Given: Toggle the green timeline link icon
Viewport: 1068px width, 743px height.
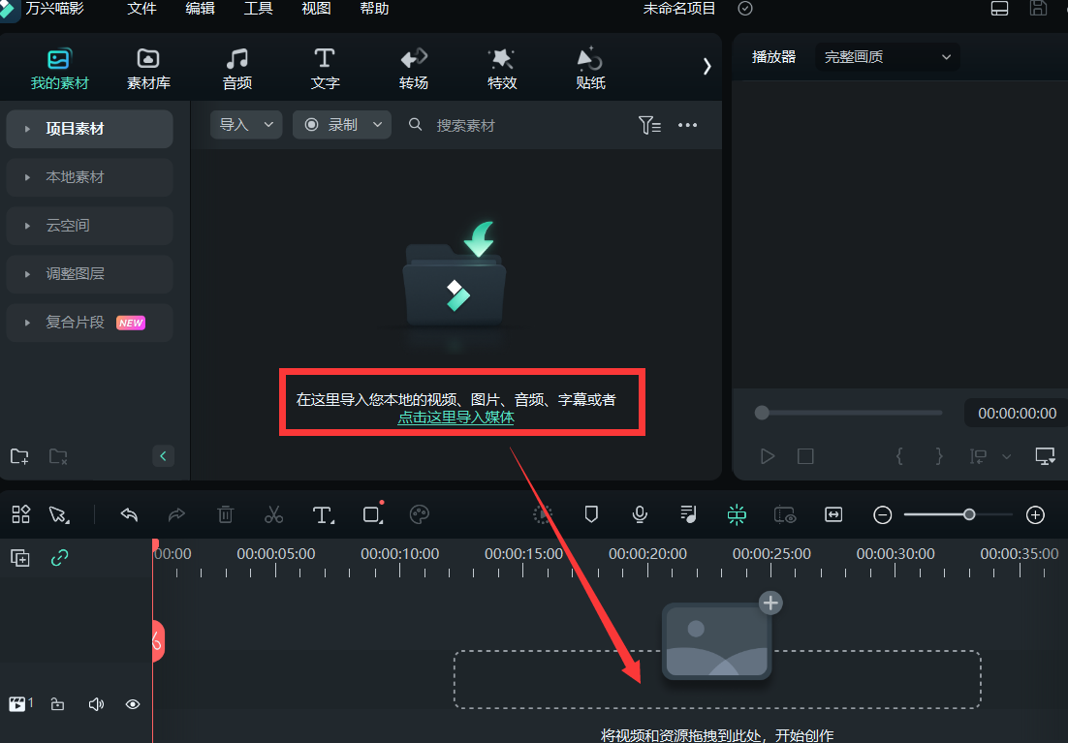Looking at the screenshot, I should coord(59,558).
